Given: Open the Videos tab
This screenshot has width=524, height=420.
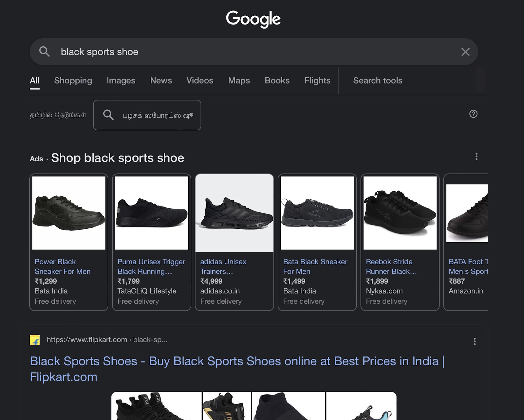Looking at the screenshot, I should tap(200, 81).
